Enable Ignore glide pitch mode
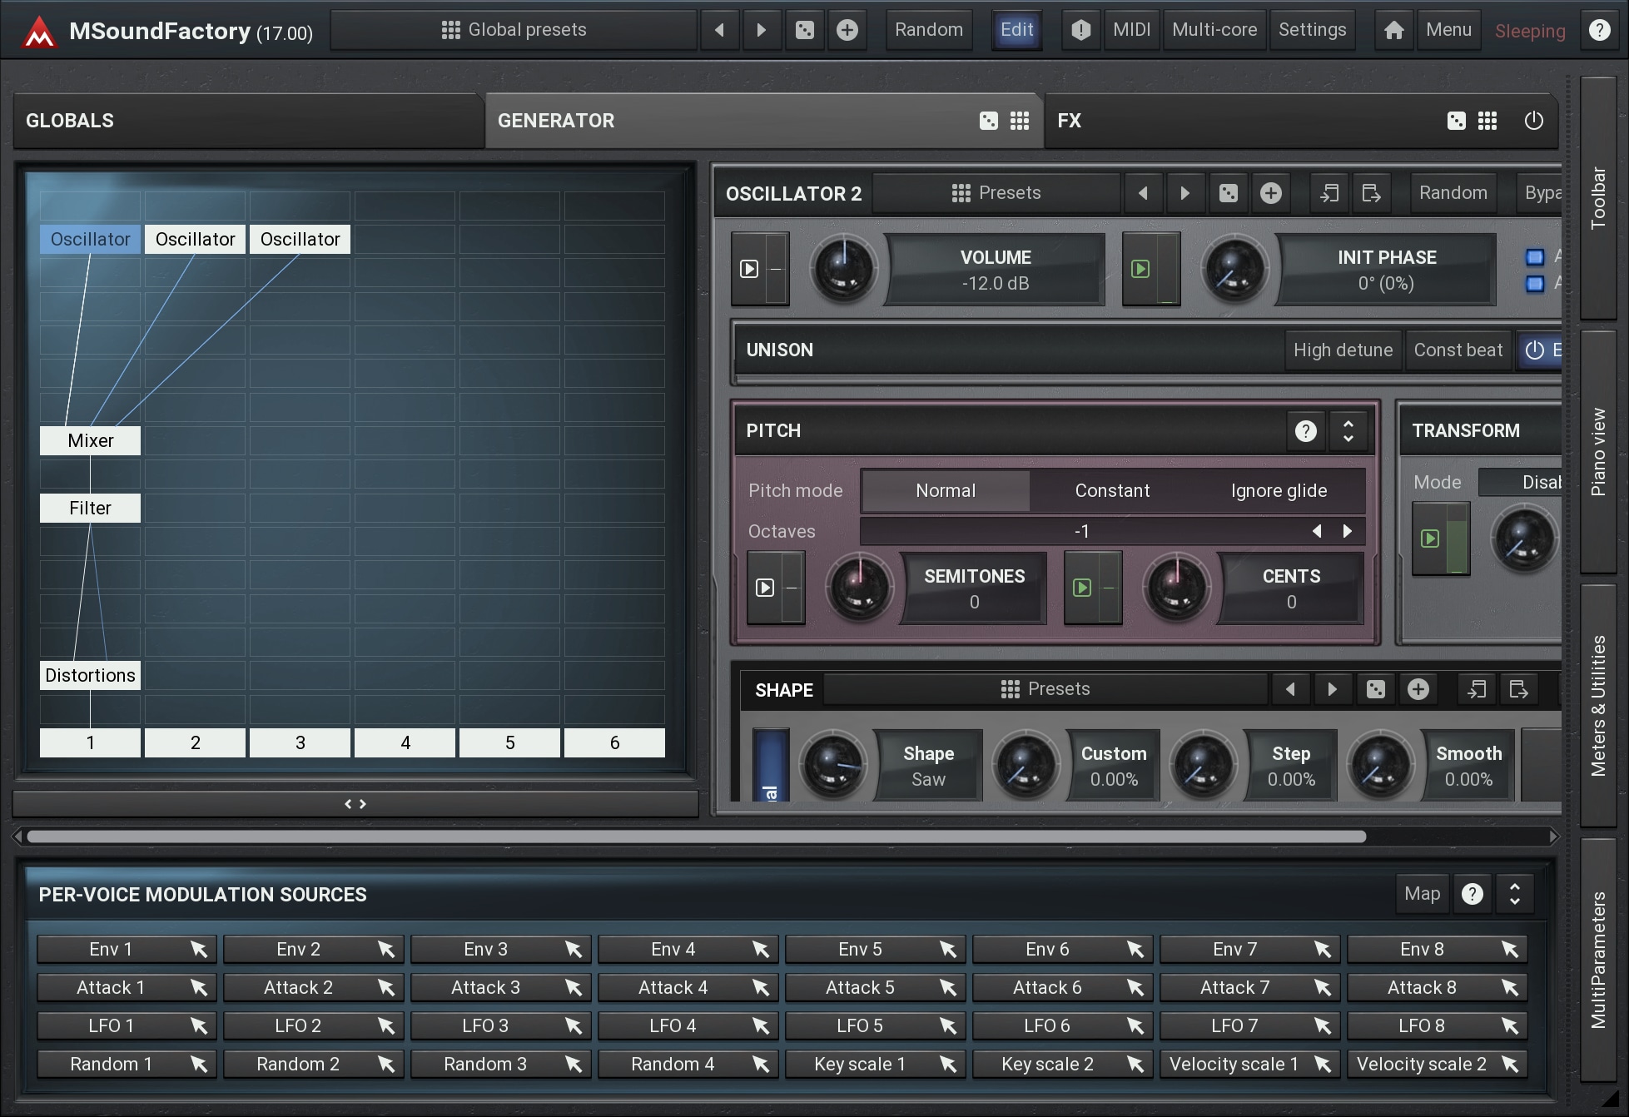Viewport: 1629px width, 1117px height. coord(1279,490)
